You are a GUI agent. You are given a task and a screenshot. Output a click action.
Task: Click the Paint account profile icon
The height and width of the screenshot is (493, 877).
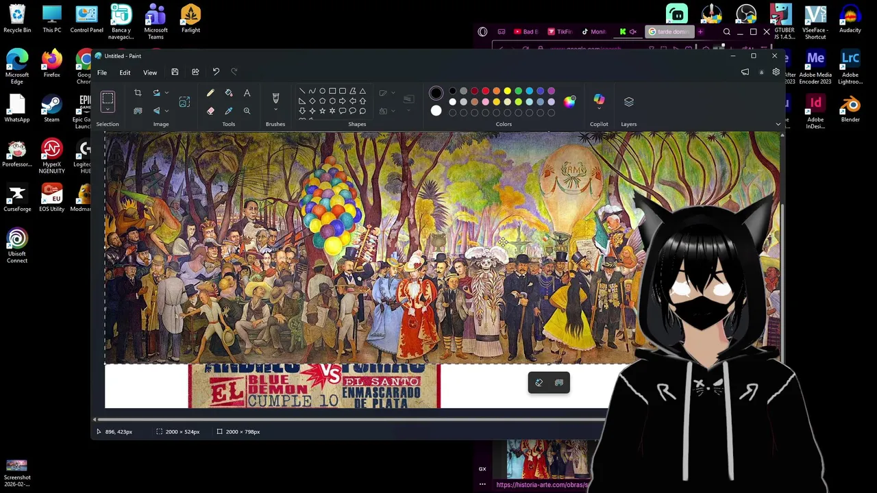tap(761, 72)
